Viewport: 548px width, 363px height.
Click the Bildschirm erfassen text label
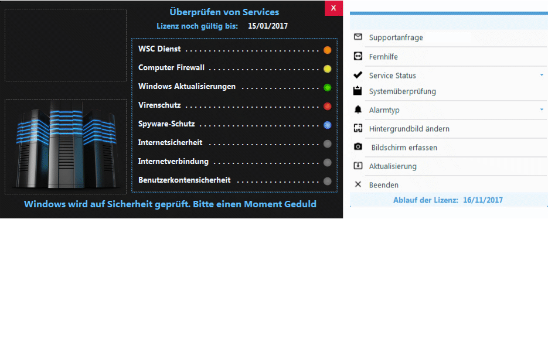click(x=404, y=148)
